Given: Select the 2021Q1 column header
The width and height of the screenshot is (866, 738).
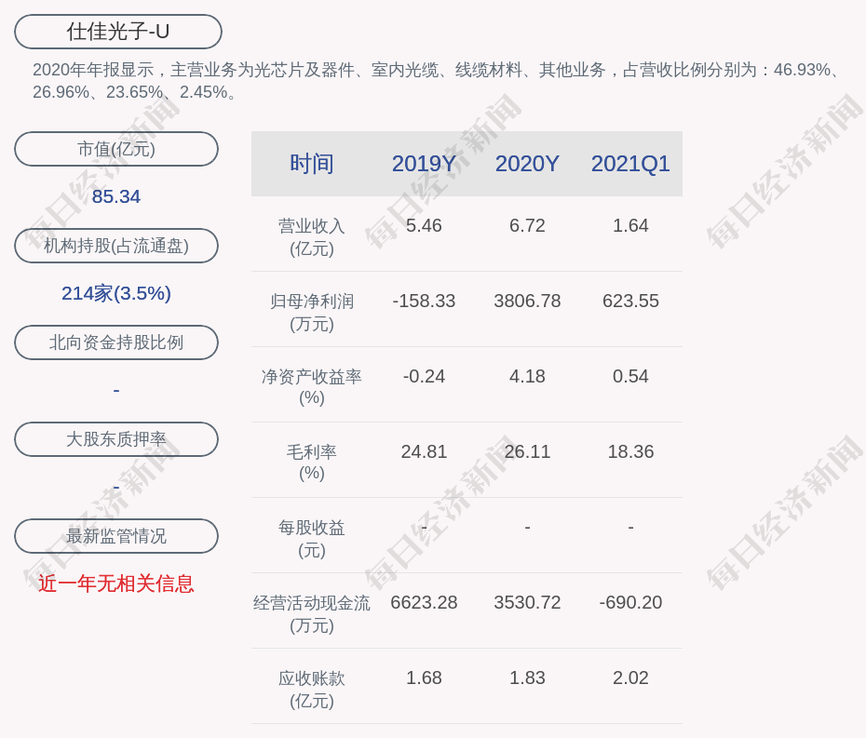Looking at the screenshot, I should [x=630, y=164].
